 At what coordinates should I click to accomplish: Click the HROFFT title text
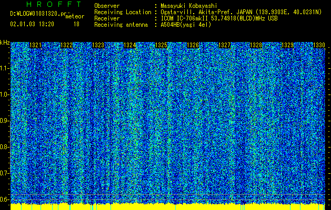(x=54, y=4)
